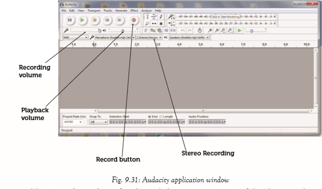
Task: Click the Paste icon in edit toolbar
Action: click(159, 31)
